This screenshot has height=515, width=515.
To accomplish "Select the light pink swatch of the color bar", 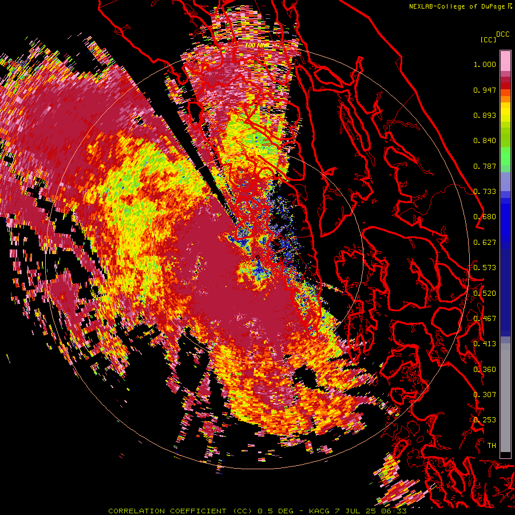I will coord(505,61).
